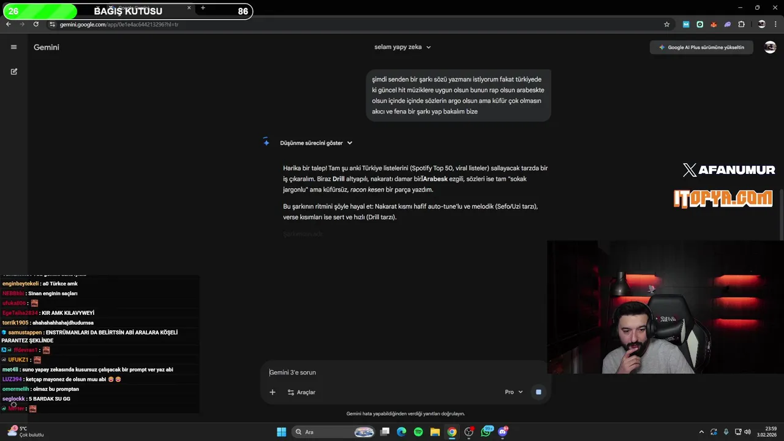Bookmark this page with the star icon
The width and height of the screenshot is (784, 441).
coord(666,24)
